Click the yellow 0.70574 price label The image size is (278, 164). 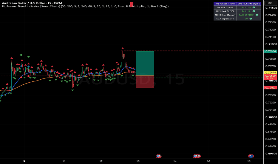(x=270, y=73)
